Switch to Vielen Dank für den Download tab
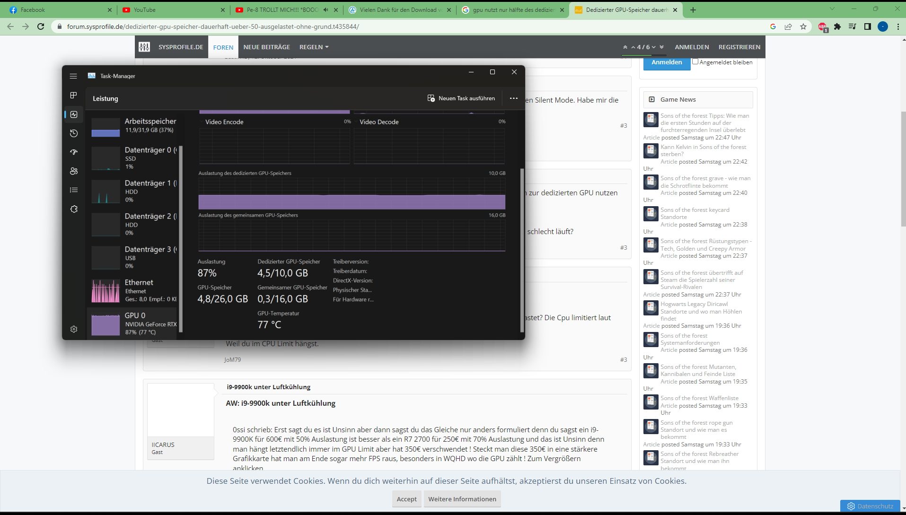The height and width of the screenshot is (515, 906). [400, 10]
